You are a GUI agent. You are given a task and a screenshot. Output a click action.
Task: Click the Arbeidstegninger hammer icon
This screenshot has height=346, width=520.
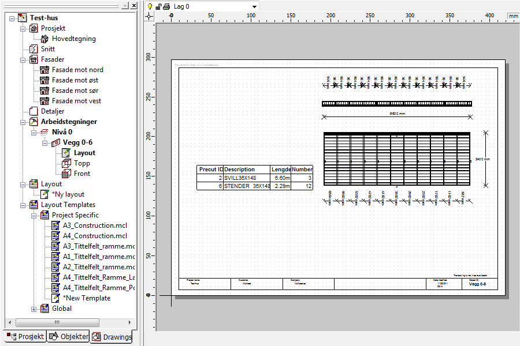click(x=34, y=122)
